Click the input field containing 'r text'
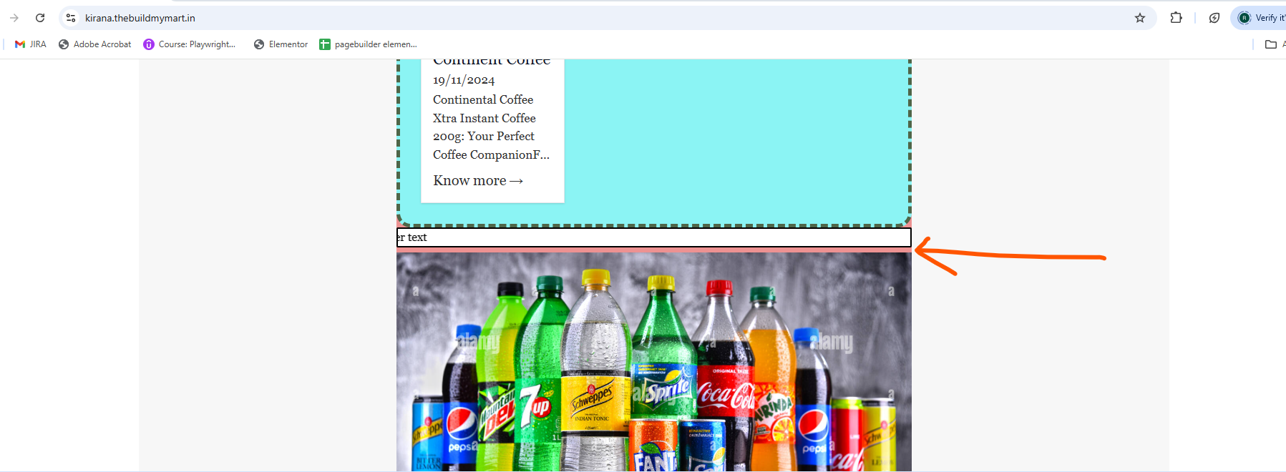Image resolution: width=1286 pixels, height=472 pixels. 654,237
